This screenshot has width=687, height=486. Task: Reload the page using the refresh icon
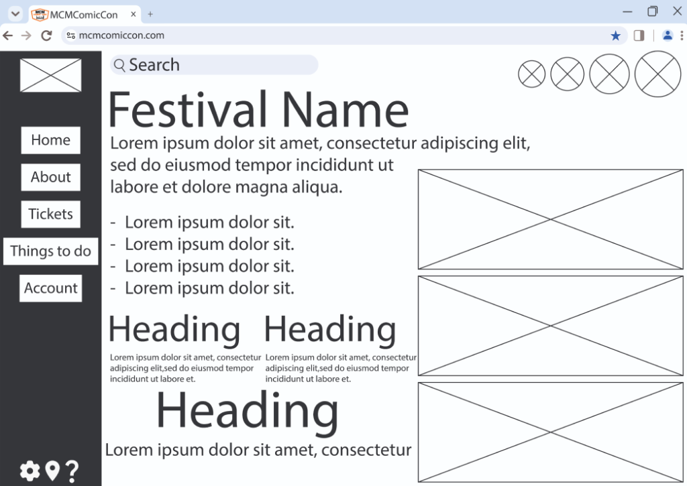point(46,36)
